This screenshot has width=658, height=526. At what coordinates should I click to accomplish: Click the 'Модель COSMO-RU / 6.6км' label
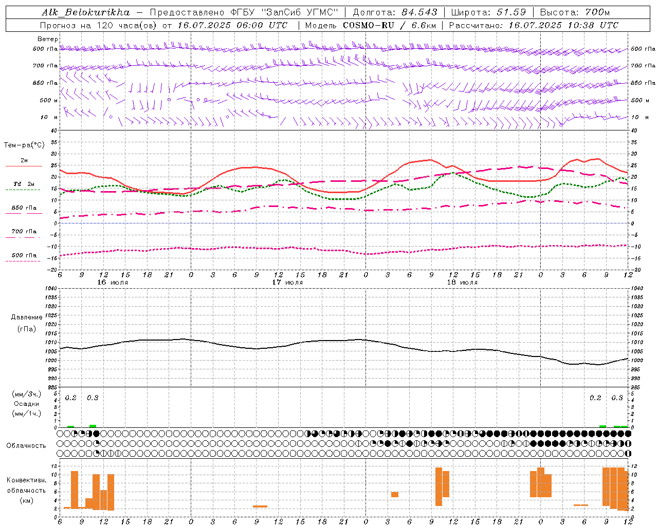coord(371,25)
